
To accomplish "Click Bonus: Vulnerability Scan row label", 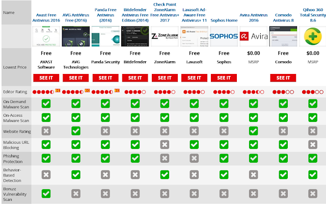I will coord(15,194).
